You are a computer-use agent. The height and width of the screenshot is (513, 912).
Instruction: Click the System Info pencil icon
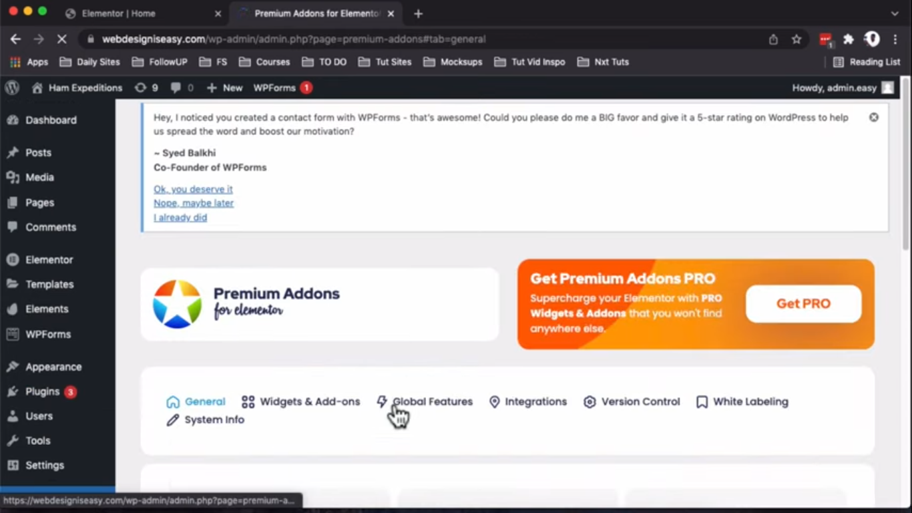click(x=173, y=420)
